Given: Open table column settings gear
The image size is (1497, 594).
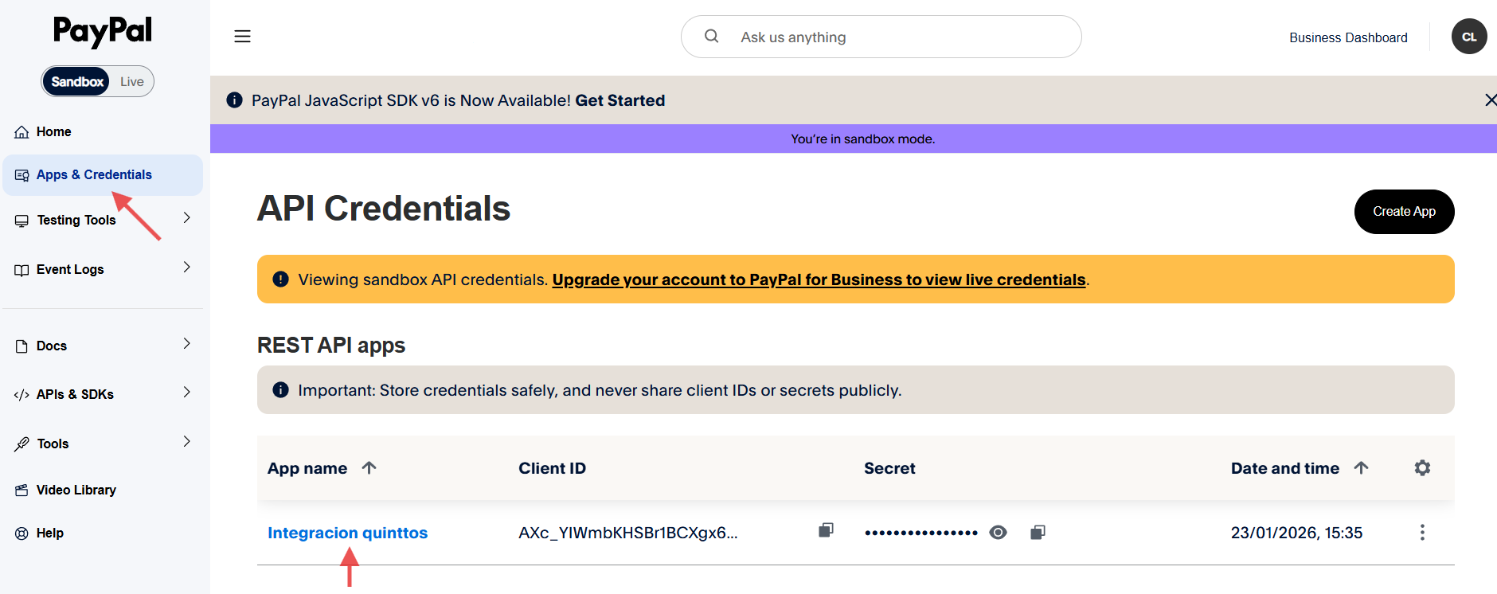Looking at the screenshot, I should coord(1422,468).
